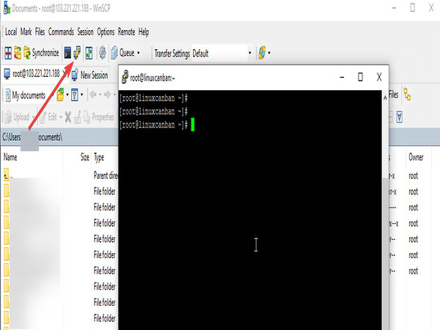This screenshot has width=440, height=330.
Task: Open the Commands menu
Action: click(x=61, y=32)
